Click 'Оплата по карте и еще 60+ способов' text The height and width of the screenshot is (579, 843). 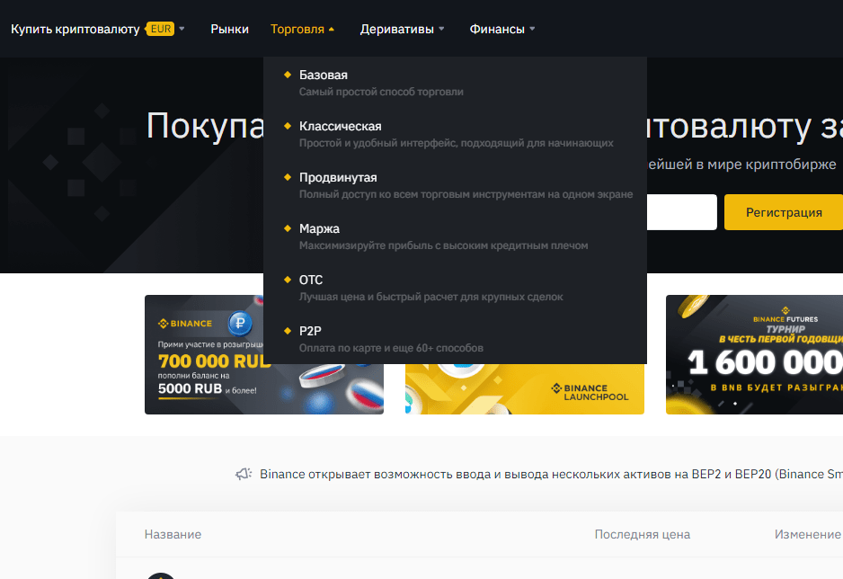[x=391, y=348]
